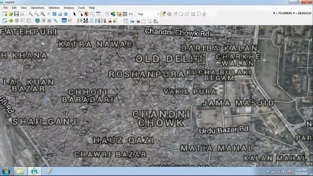Click the JAMA MASJID map label
The width and height of the screenshot is (313, 176).
[x=238, y=103]
